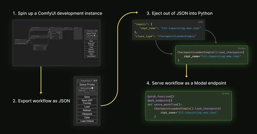The image size is (257, 134).
Task: Collapse the KSampler node via its title dot
Action: (50, 28)
